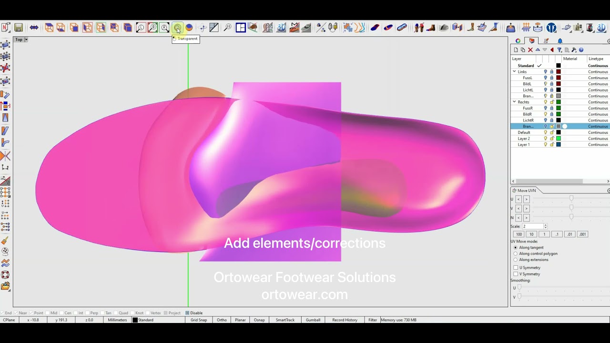The height and width of the screenshot is (343, 610).
Task: Switch to color wheel properties tab
Action: [x=518, y=41]
